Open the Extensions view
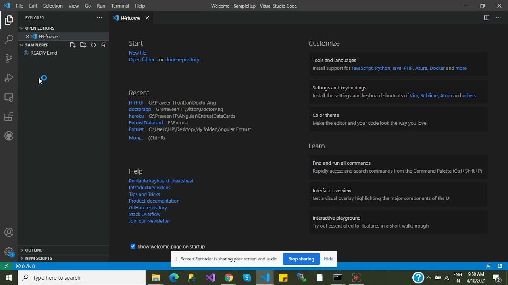The image size is (508, 285). coord(9,117)
